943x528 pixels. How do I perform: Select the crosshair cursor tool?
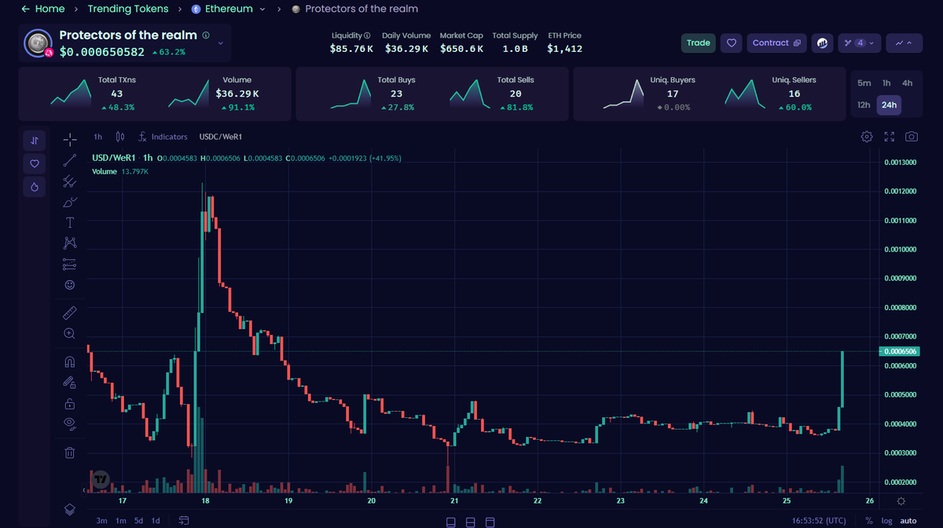(x=69, y=139)
